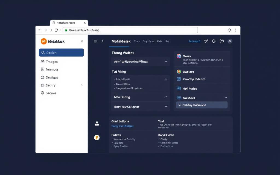The height and width of the screenshot is (175, 280).
Task: Click the Morek card title
Action: (187, 56)
